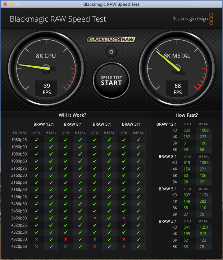This screenshot has height=260, width=223.
Task: Click the checkmark for 1080p25 BRAW 3:1 METAL
Action: coord(138,140)
